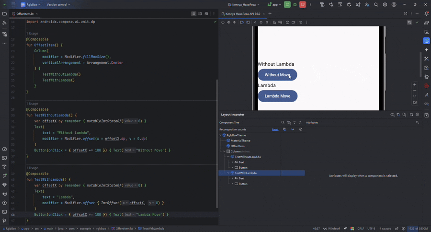Open RgbBox project dropdown
Viewport: 431px width, 232px height.
coord(31,5)
